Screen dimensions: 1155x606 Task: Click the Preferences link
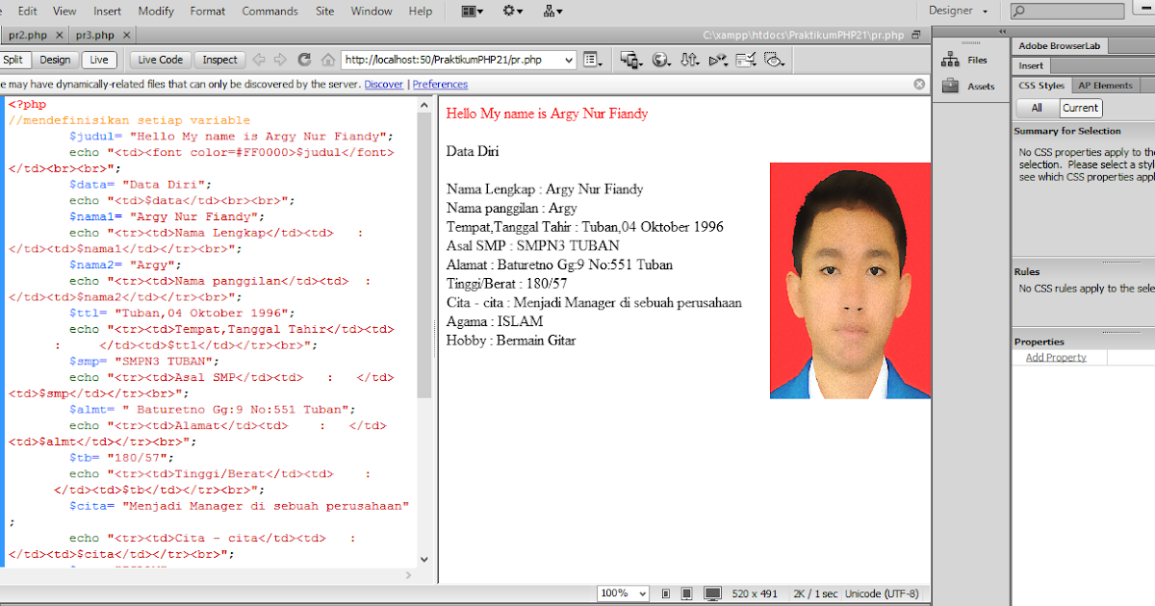point(440,85)
